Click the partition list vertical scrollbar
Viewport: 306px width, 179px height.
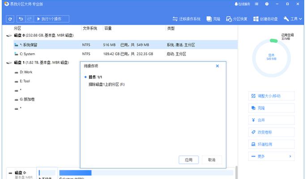point(237,172)
